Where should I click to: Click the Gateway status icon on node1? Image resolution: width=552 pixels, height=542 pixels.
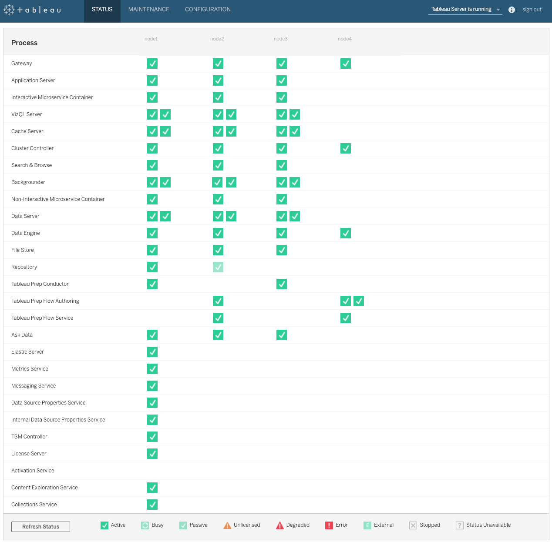pos(152,64)
